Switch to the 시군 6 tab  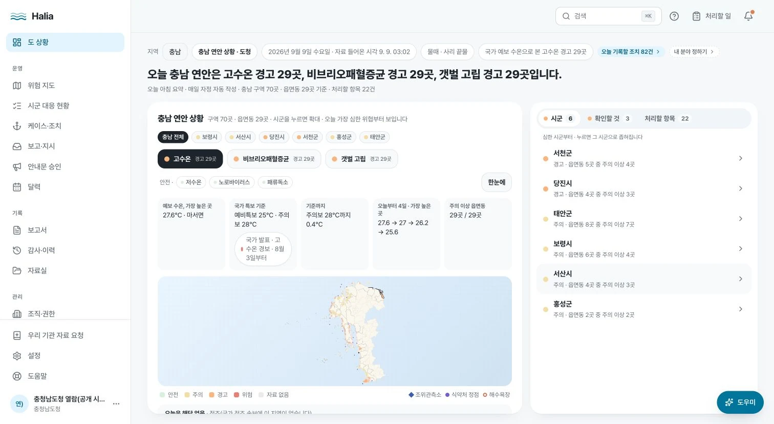558,118
